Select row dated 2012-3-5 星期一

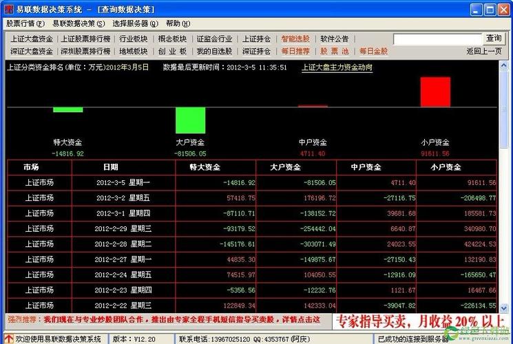pyautogui.click(x=252, y=183)
